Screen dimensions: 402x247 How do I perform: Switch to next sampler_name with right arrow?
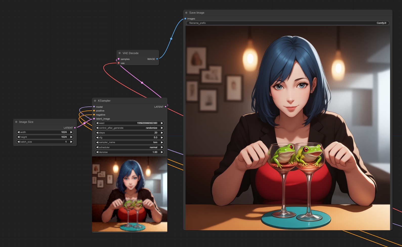[x=162, y=142]
